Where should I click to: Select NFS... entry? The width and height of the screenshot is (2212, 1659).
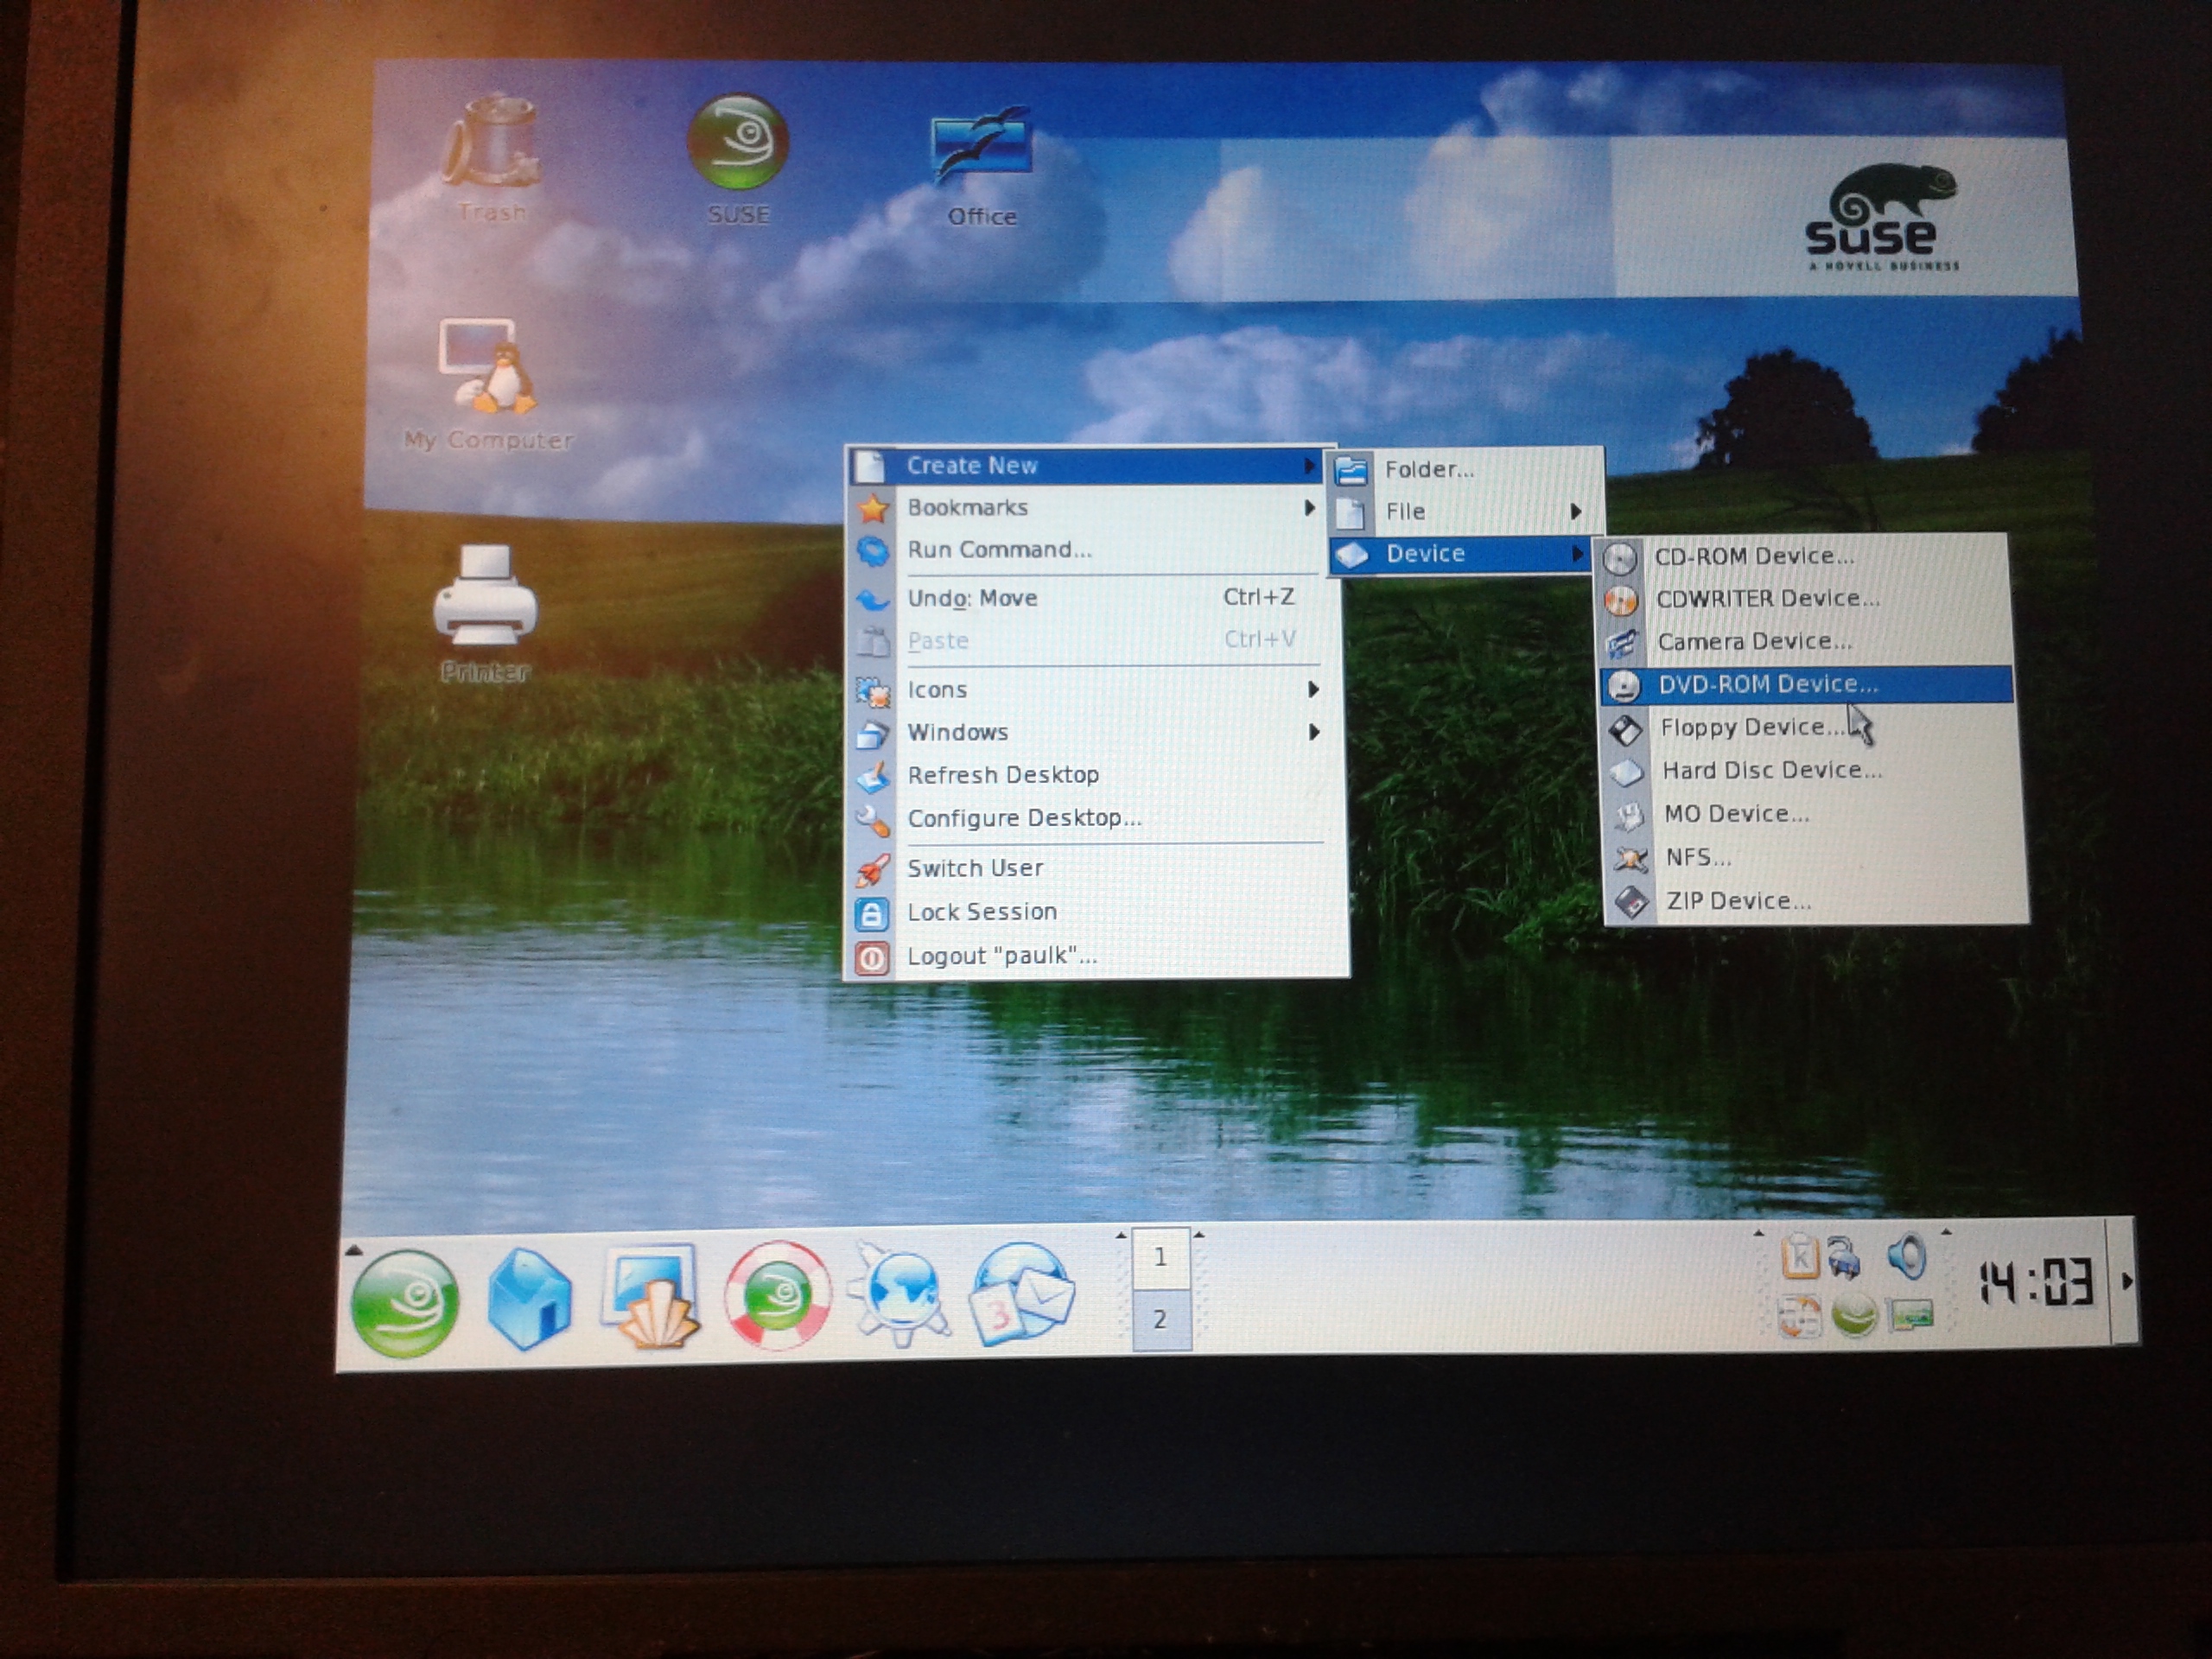[1816, 857]
